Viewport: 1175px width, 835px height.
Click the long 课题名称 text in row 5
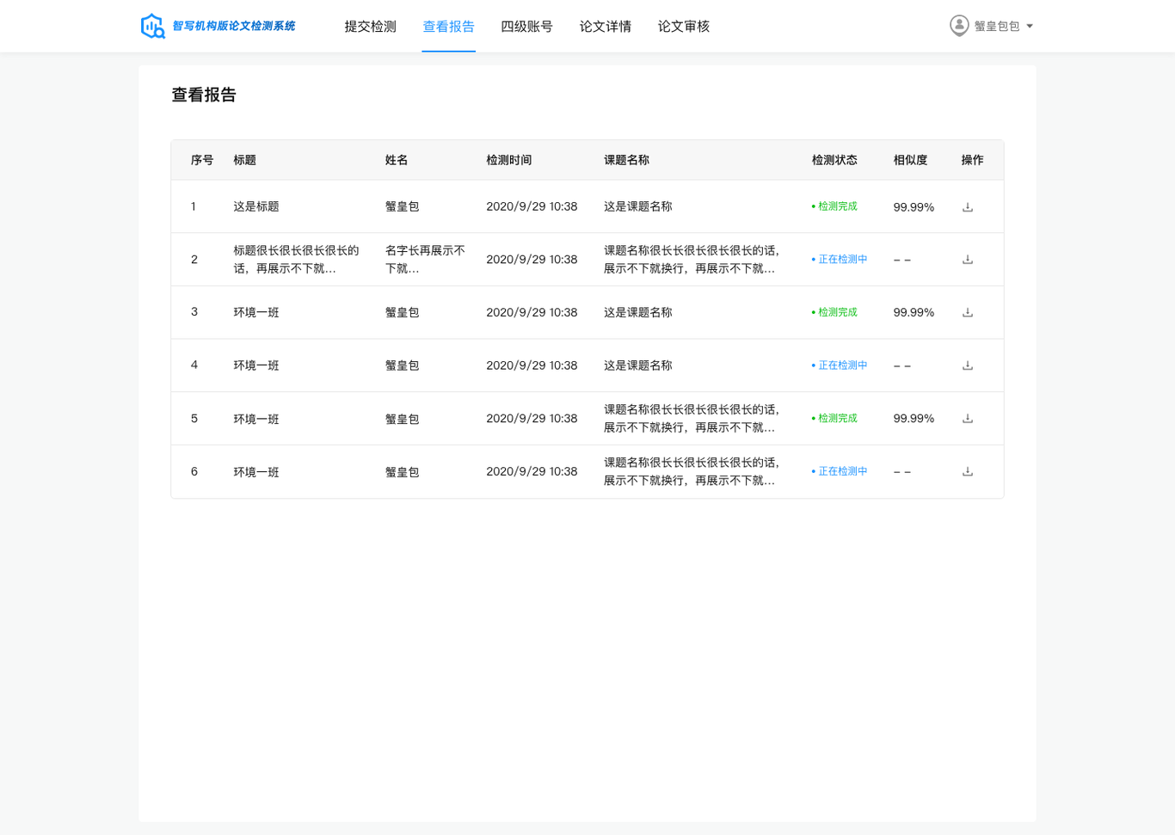[692, 419]
